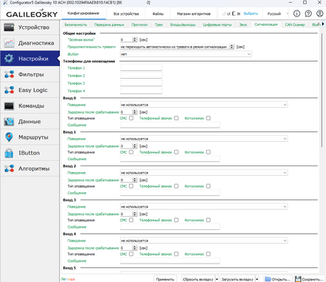Enable Телефонный звонок for Вход 4
Image resolution: width=326 pixels, height=282 pixels.
[176, 254]
